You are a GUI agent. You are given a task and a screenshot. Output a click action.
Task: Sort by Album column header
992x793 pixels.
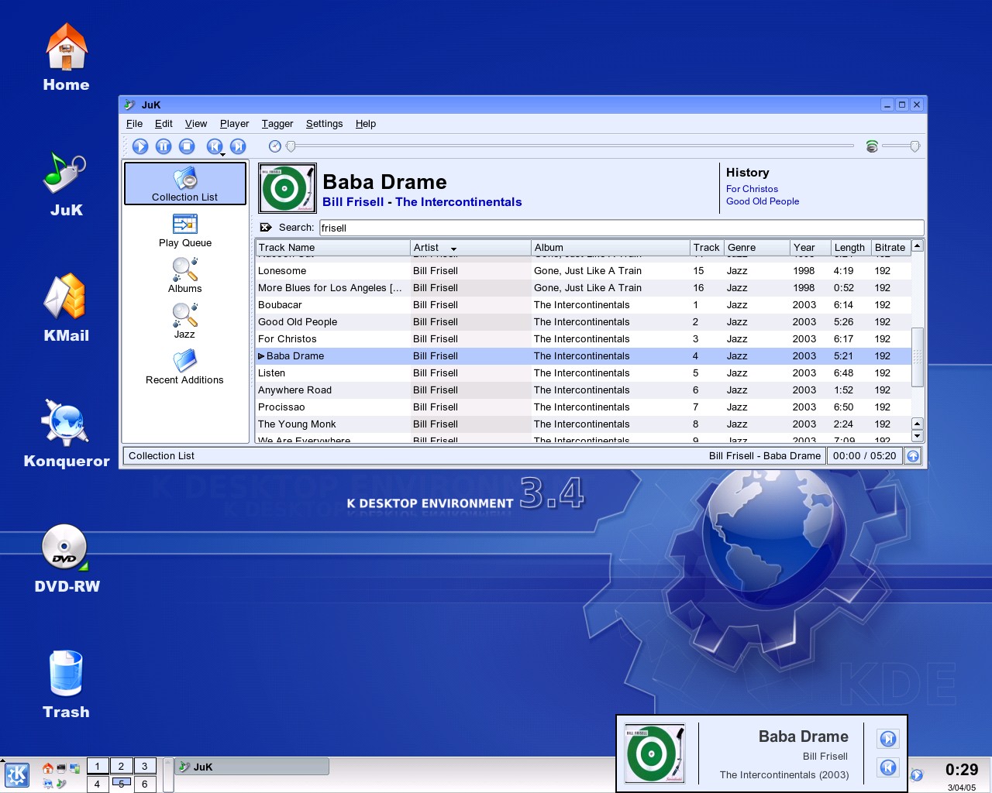click(611, 248)
